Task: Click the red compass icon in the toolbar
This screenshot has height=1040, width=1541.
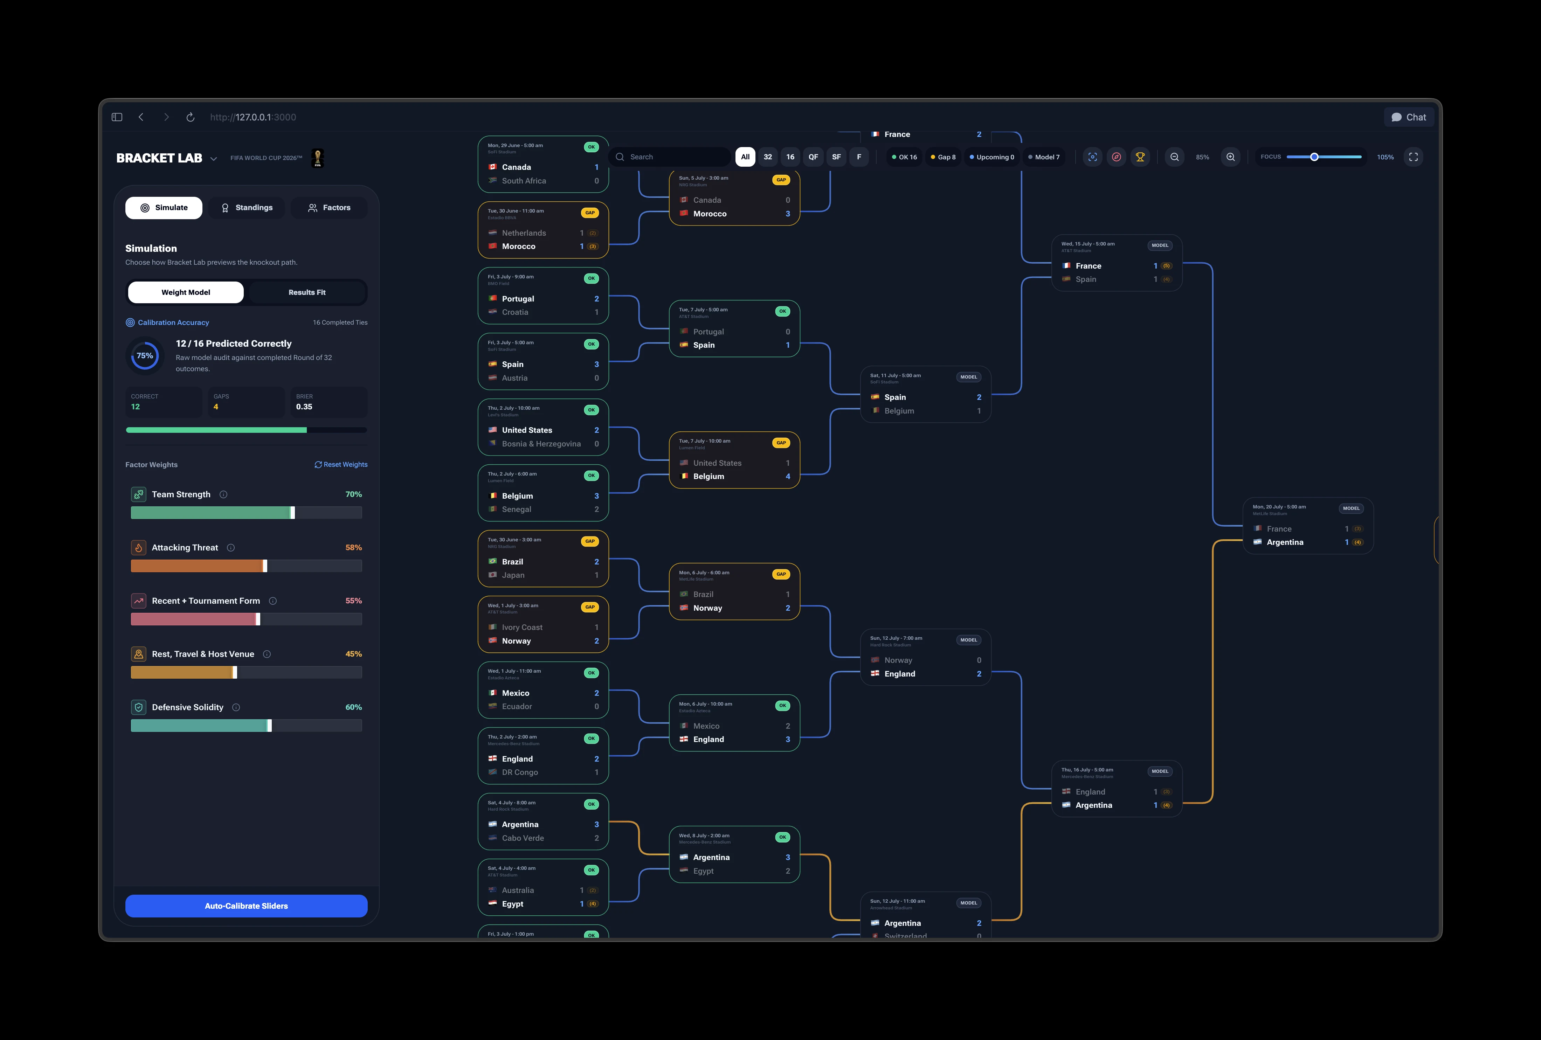Action: (x=1117, y=157)
